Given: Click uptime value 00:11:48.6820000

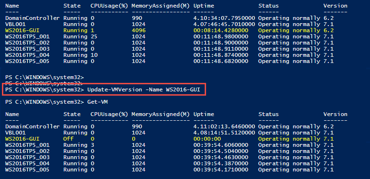Looking at the screenshot, I should (221, 61).
